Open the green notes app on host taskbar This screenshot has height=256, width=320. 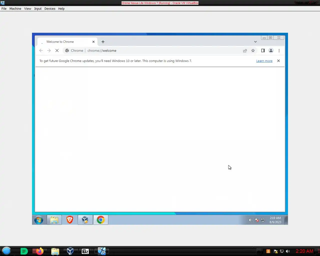pyautogui.click(x=24, y=251)
